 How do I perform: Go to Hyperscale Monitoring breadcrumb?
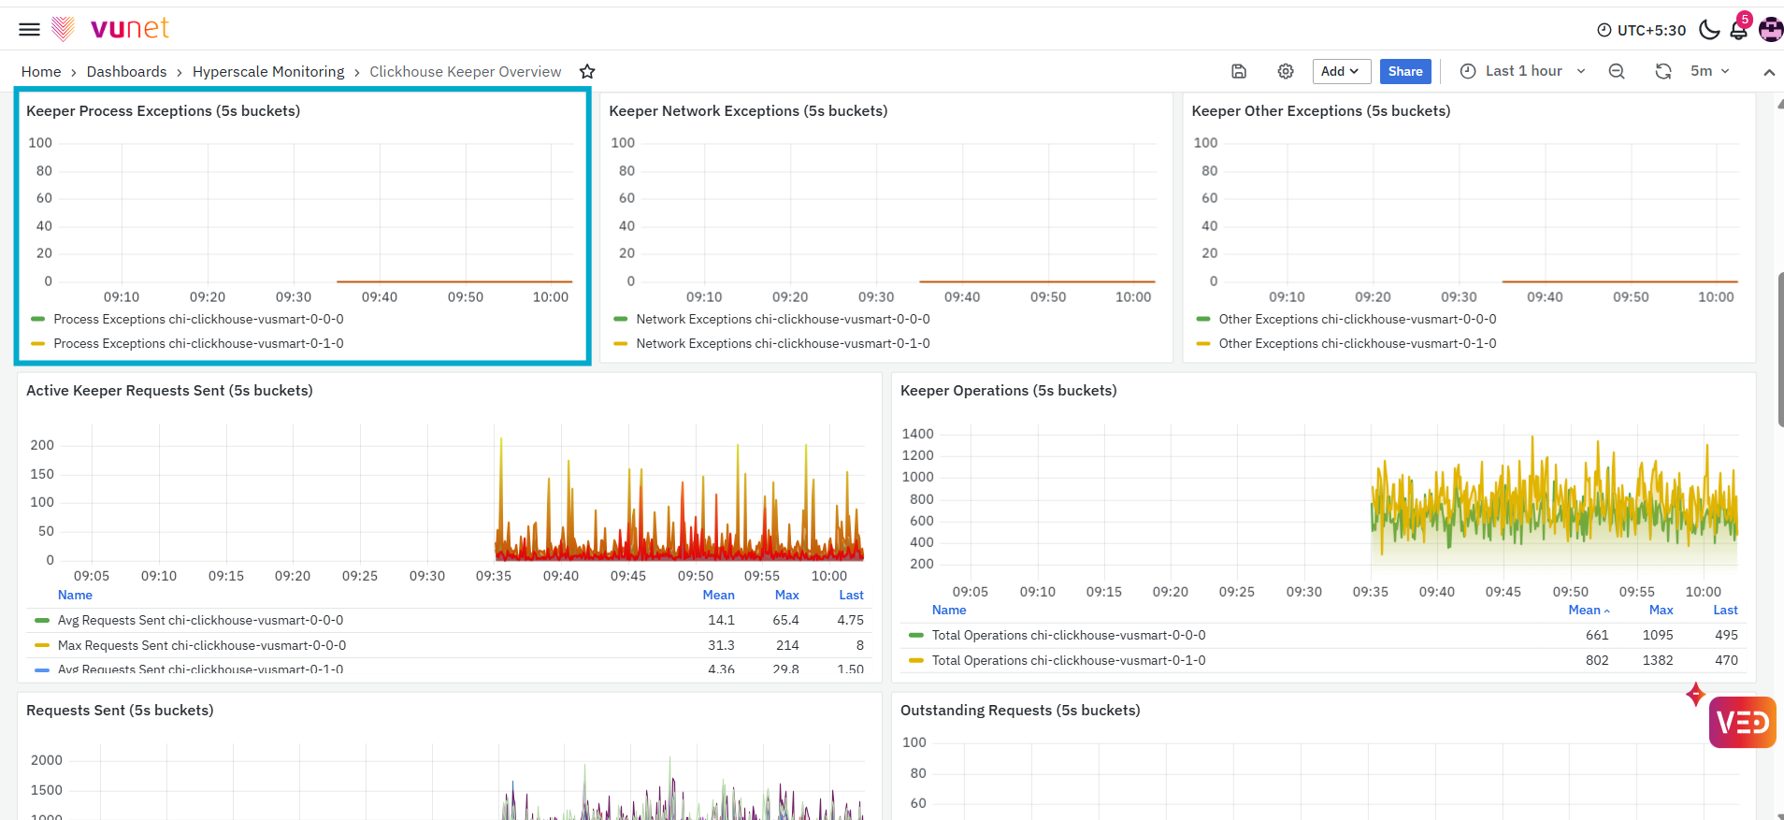(x=268, y=72)
